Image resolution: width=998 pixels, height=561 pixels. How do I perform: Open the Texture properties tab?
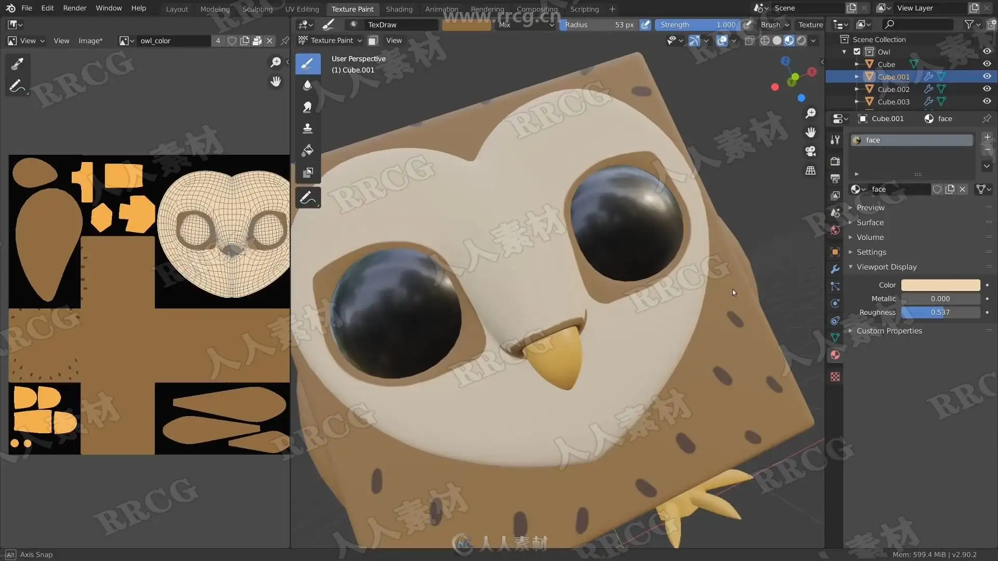(x=835, y=377)
